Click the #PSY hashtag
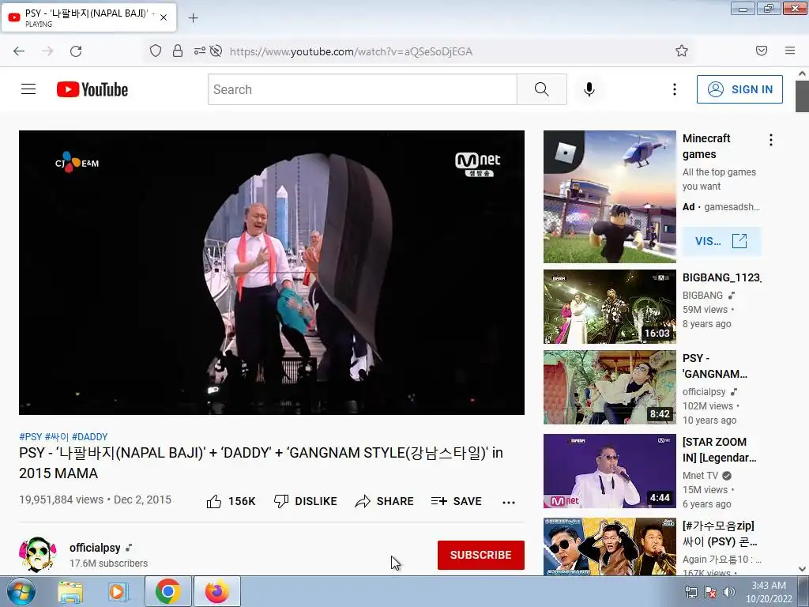The height and width of the screenshot is (607, 809). point(31,436)
